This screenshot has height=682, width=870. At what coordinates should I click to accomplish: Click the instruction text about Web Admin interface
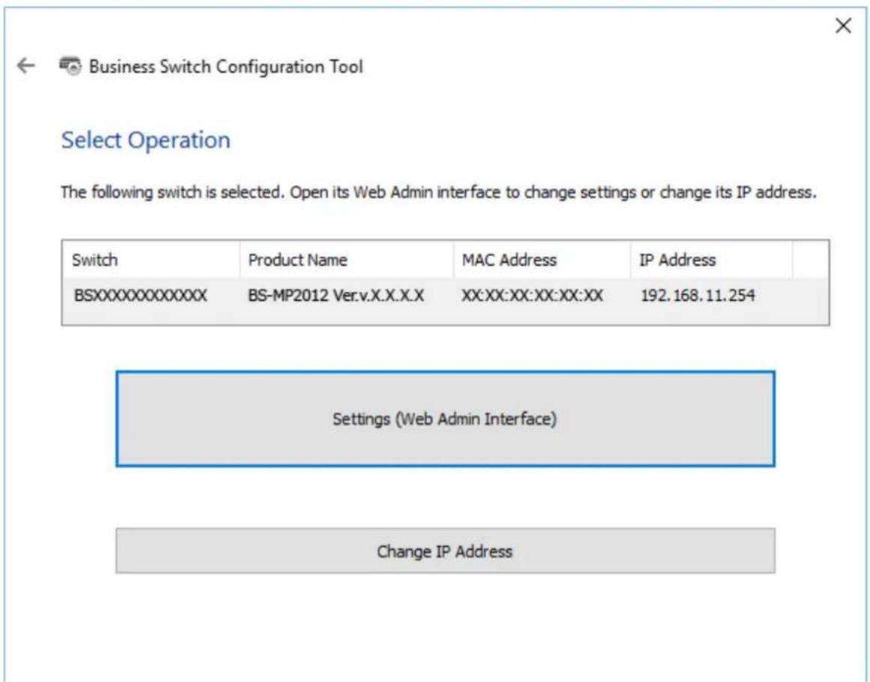tap(438, 193)
